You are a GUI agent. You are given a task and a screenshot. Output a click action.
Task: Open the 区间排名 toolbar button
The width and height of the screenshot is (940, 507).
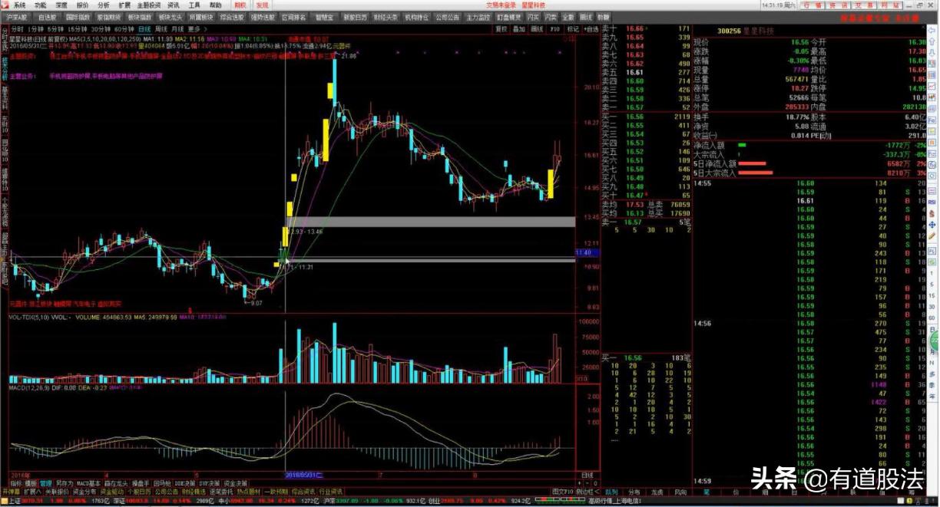tap(293, 16)
